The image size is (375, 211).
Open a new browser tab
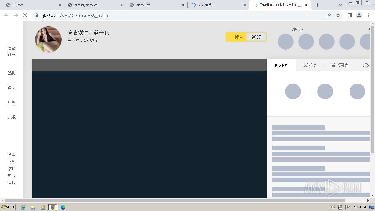pyautogui.click(x=317, y=5)
